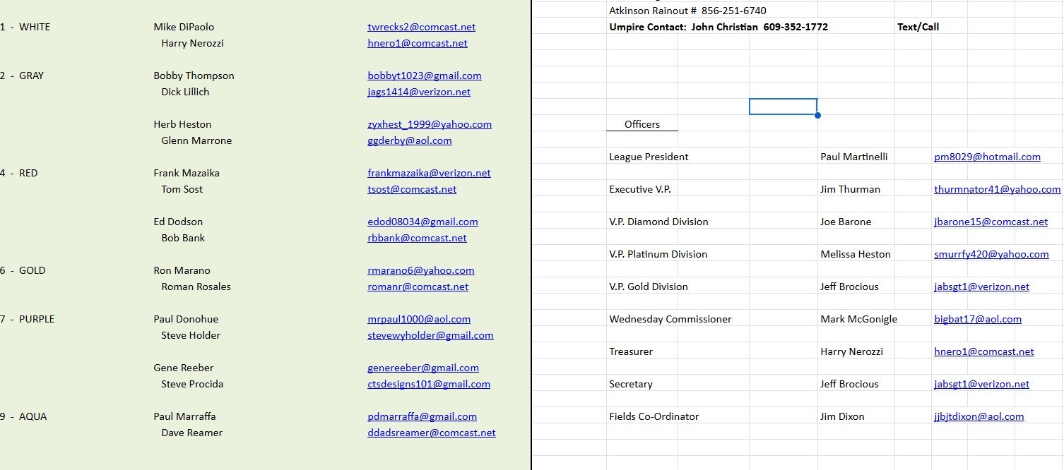
Task: Click jabsgt1@verizon.net in Secretary row
Action: 981,384
